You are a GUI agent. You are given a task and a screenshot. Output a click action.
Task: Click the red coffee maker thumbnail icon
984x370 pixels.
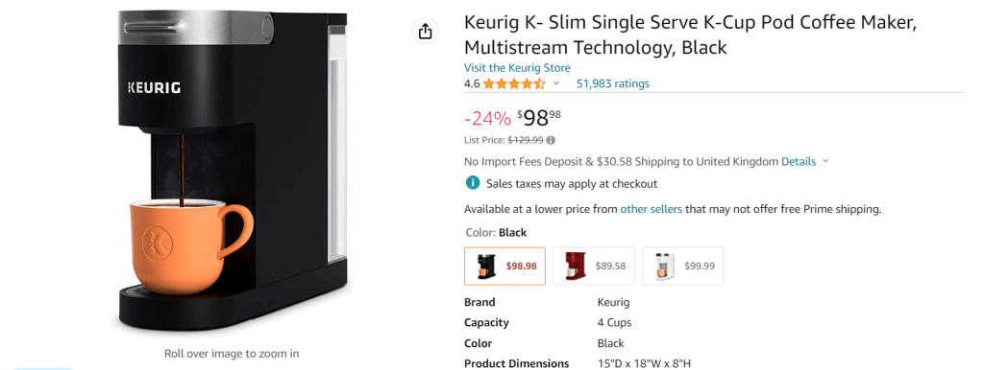(x=575, y=266)
